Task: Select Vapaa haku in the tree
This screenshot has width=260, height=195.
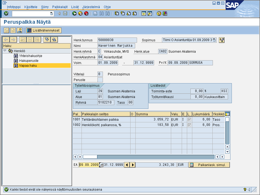Action: coord(28,66)
